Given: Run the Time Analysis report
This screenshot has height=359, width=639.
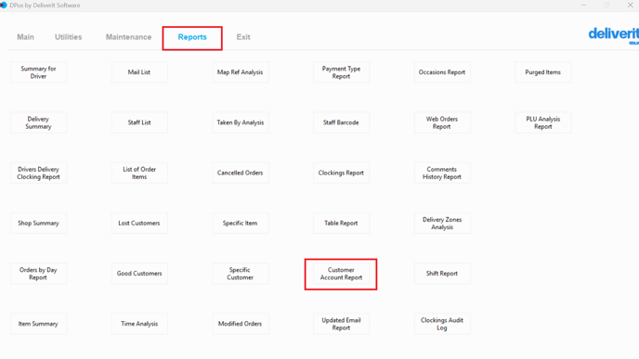Looking at the screenshot, I should (x=139, y=324).
